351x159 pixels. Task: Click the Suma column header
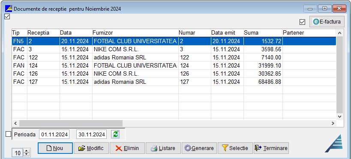[x=263, y=33]
